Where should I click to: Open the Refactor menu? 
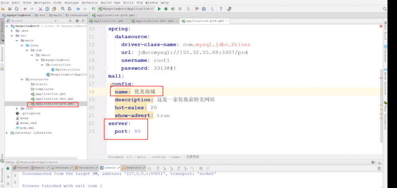click(x=91, y=2)
